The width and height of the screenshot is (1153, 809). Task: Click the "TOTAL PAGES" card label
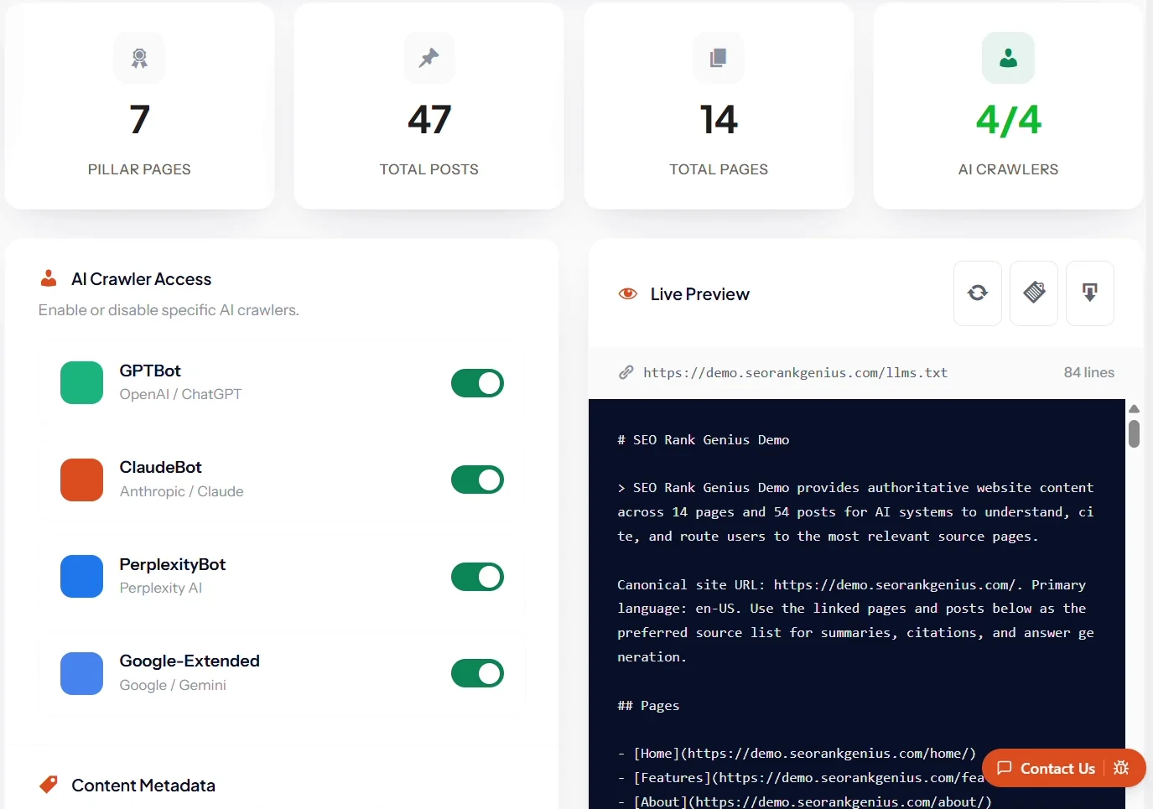click(719, 169)
